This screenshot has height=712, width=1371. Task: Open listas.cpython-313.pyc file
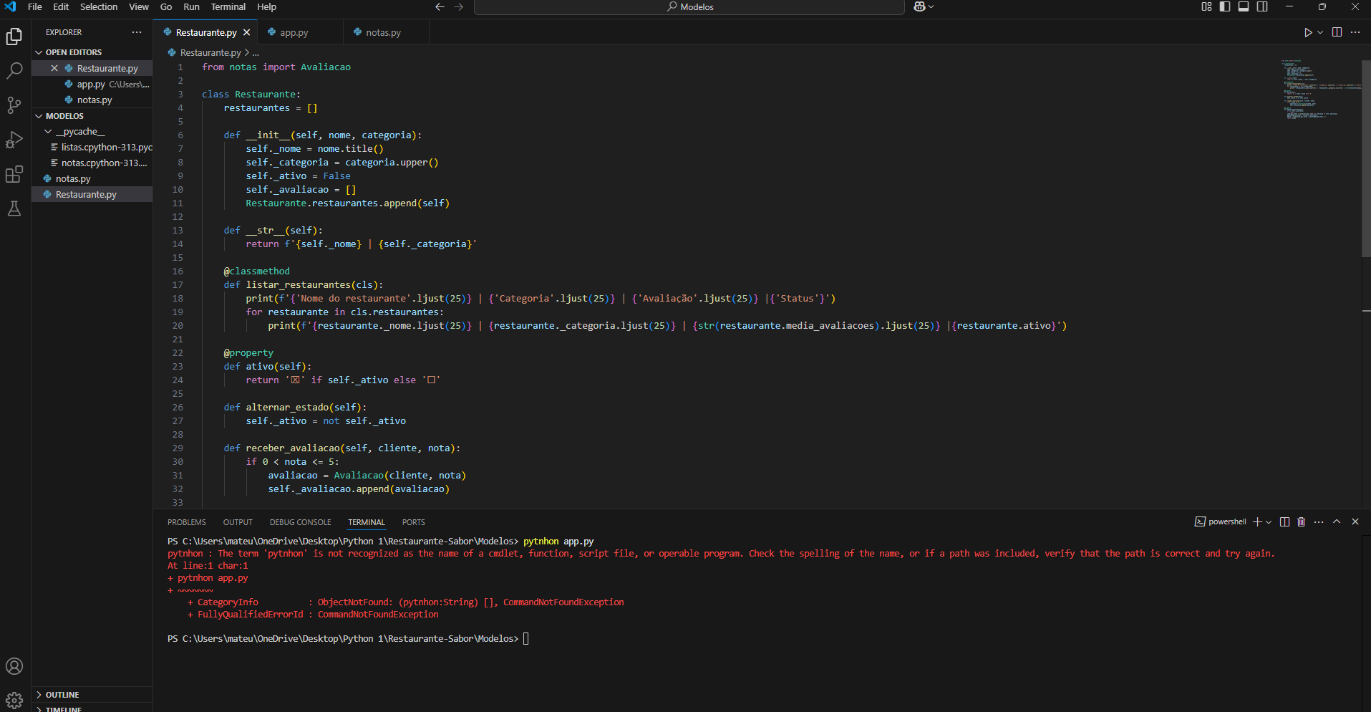(92, 147)
